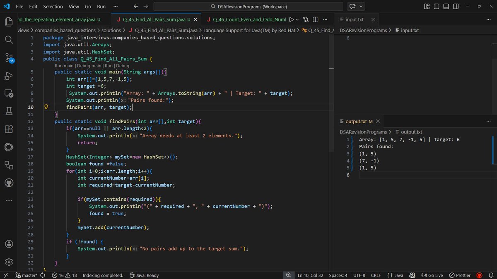
Task: Close the output.txt tab
Action: 378,122
